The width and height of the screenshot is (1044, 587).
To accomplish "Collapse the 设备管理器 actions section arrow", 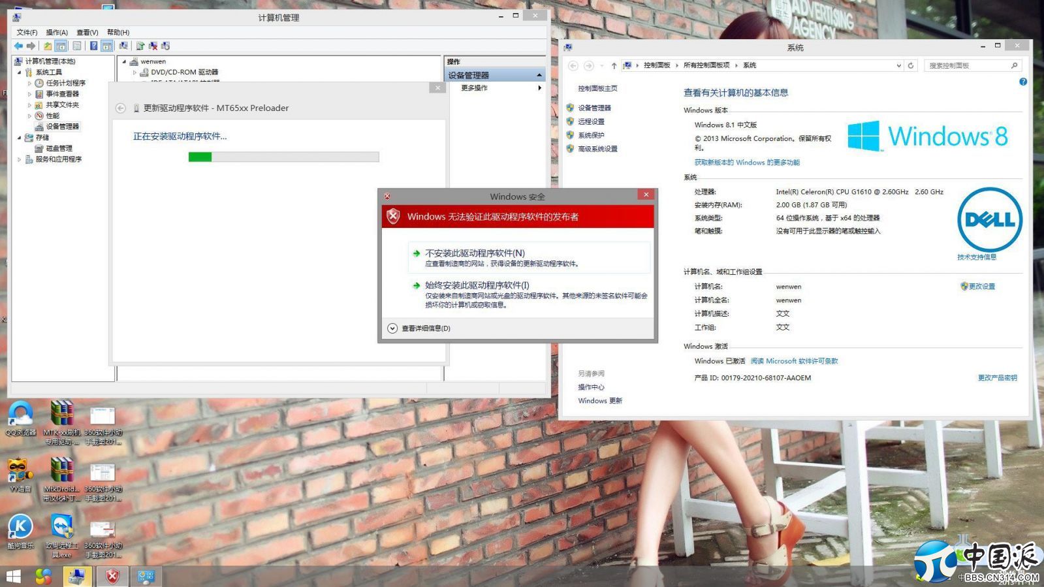I will [539, 75].
